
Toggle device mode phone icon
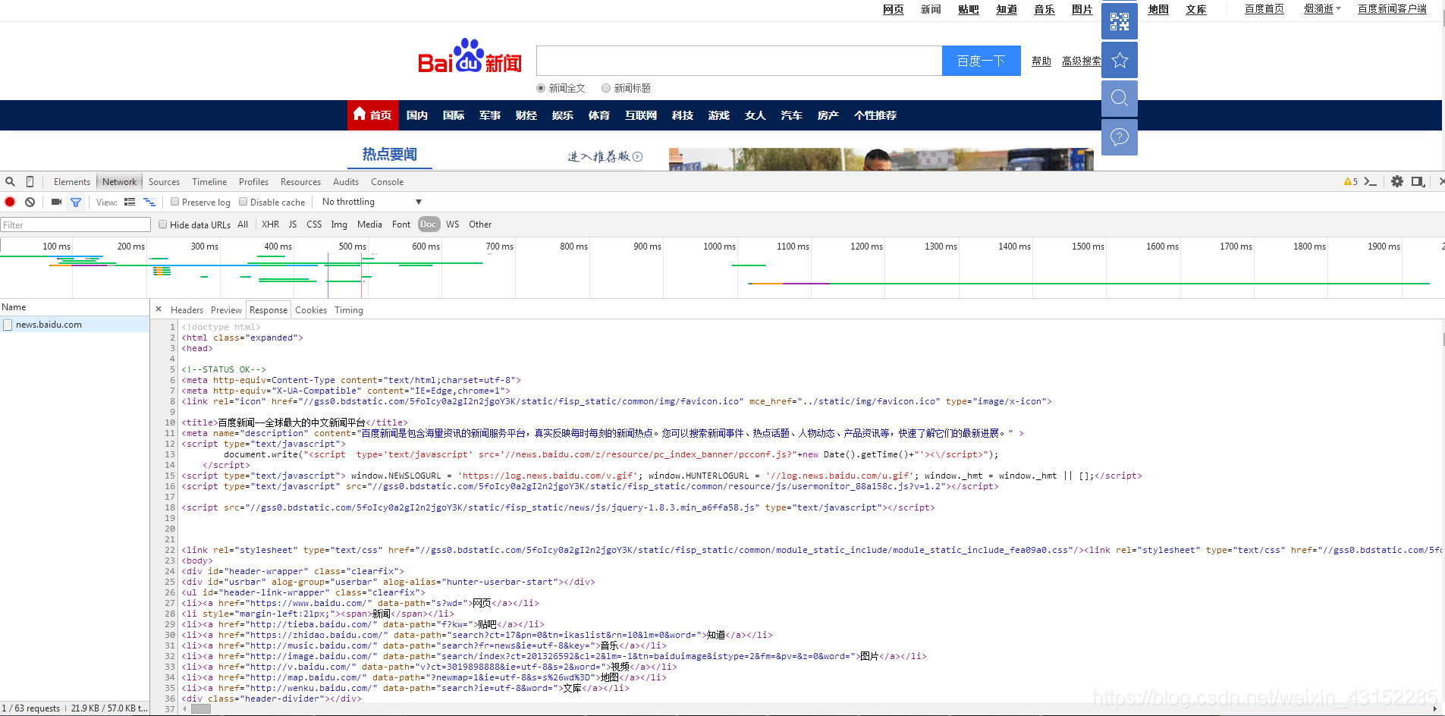point(30,182)
